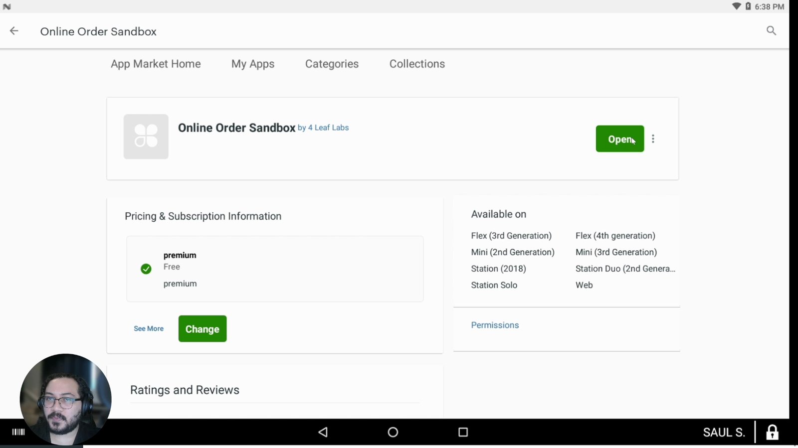Go to the Categories tab
Screen dimensions: 798x448
332,64
